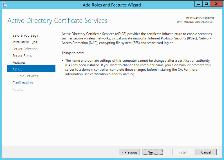The height and width of the screenshot is (160, 224).
Task: Click the wizard icon in title bar
Action: coord(4,5)
